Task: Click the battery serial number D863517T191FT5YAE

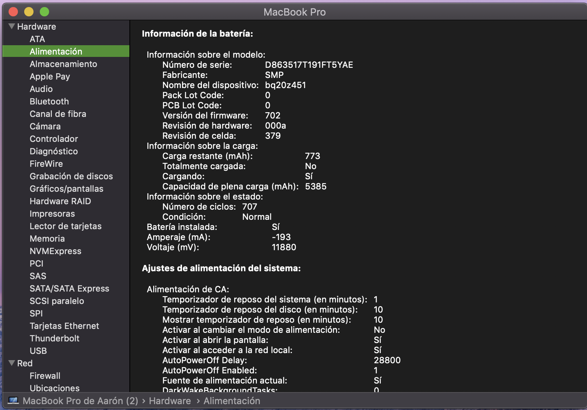Action: tap(309, 65)
